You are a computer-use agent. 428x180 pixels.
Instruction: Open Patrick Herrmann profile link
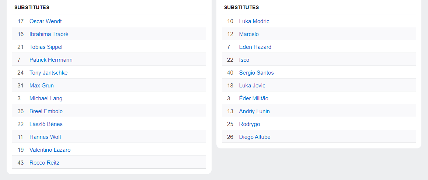click(x=51, y=60)
